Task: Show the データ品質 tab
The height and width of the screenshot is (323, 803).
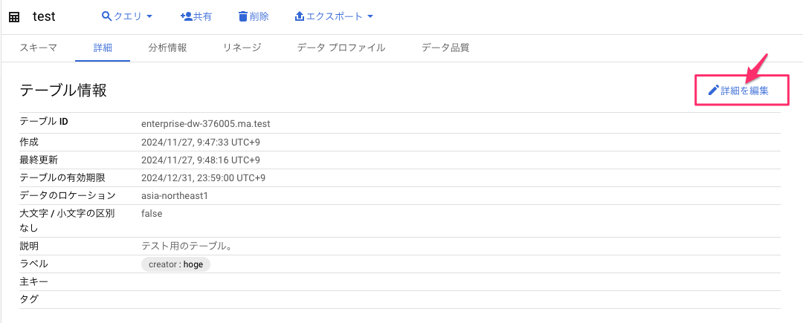Action: [445, 48]
